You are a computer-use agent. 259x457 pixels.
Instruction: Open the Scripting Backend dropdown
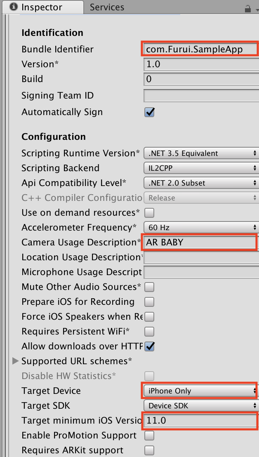pos(201,168)
